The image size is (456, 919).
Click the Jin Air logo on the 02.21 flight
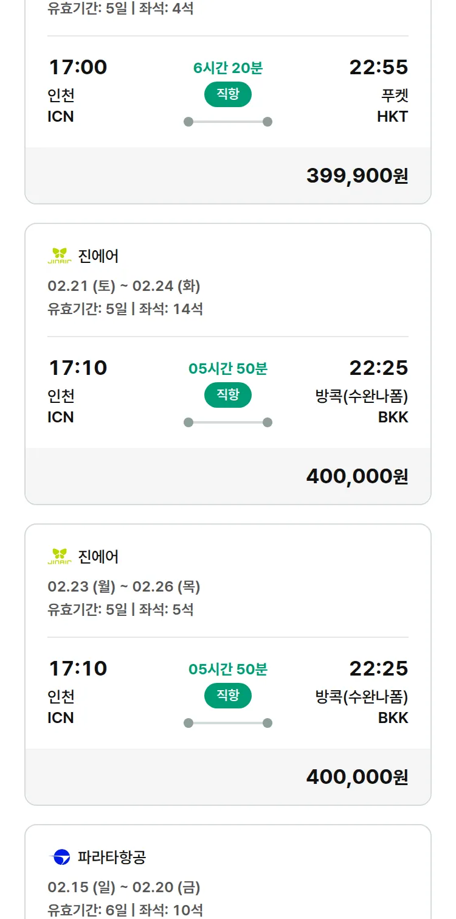[x=60, y=256]
